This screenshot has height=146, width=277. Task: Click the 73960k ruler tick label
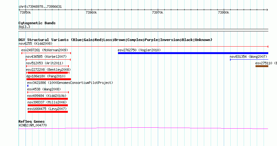point(91,12)
